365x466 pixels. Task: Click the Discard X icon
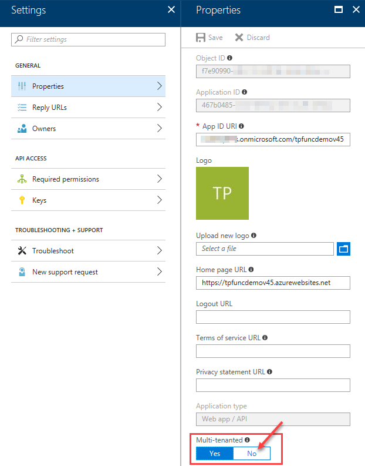pos(239,38)
